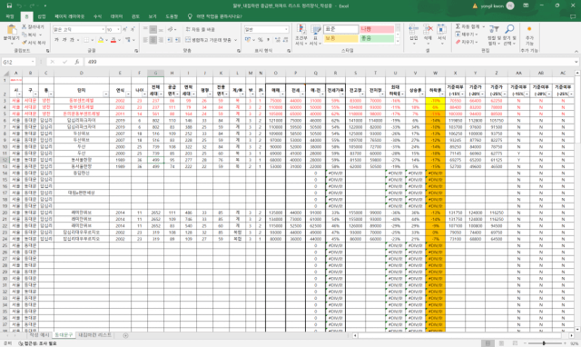Apply the yellow 보통 cell style
The width and height of the screenshot is (581, 347).
(341, 38)
